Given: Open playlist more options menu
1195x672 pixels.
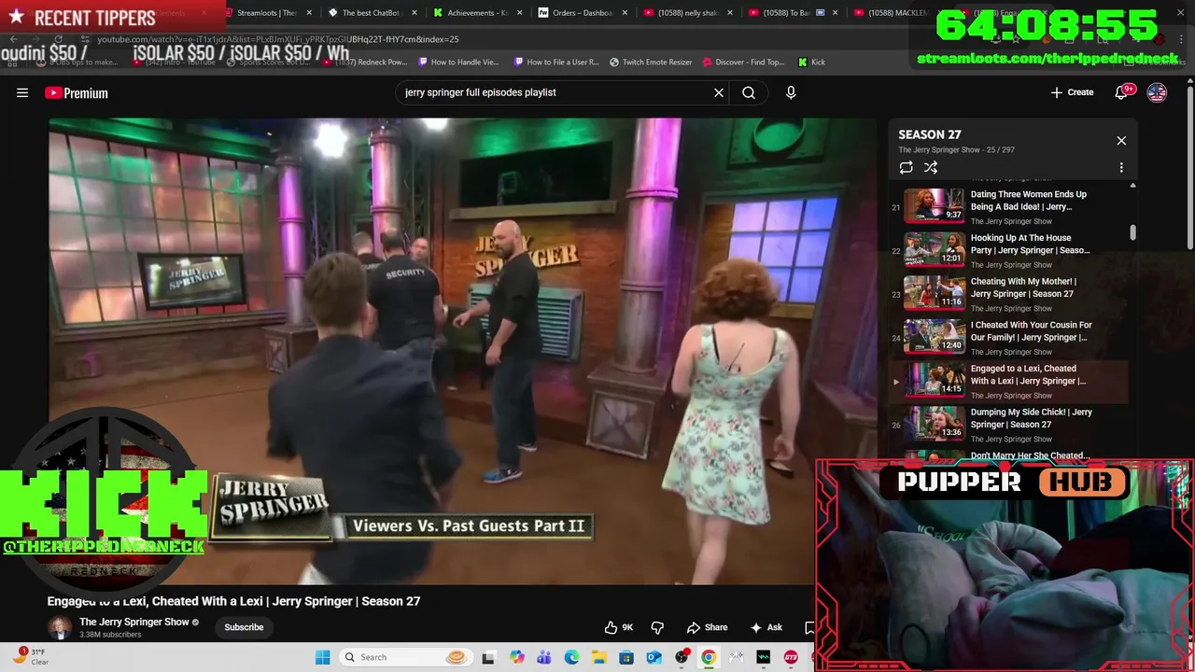Looking at the screenshot, I should pos(1121,167).
